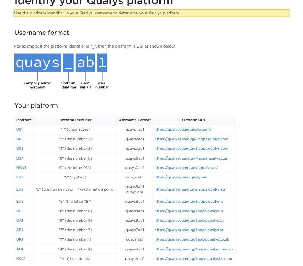
Task: Select the "3" (the number 3) cell
Action: [75, 148]
